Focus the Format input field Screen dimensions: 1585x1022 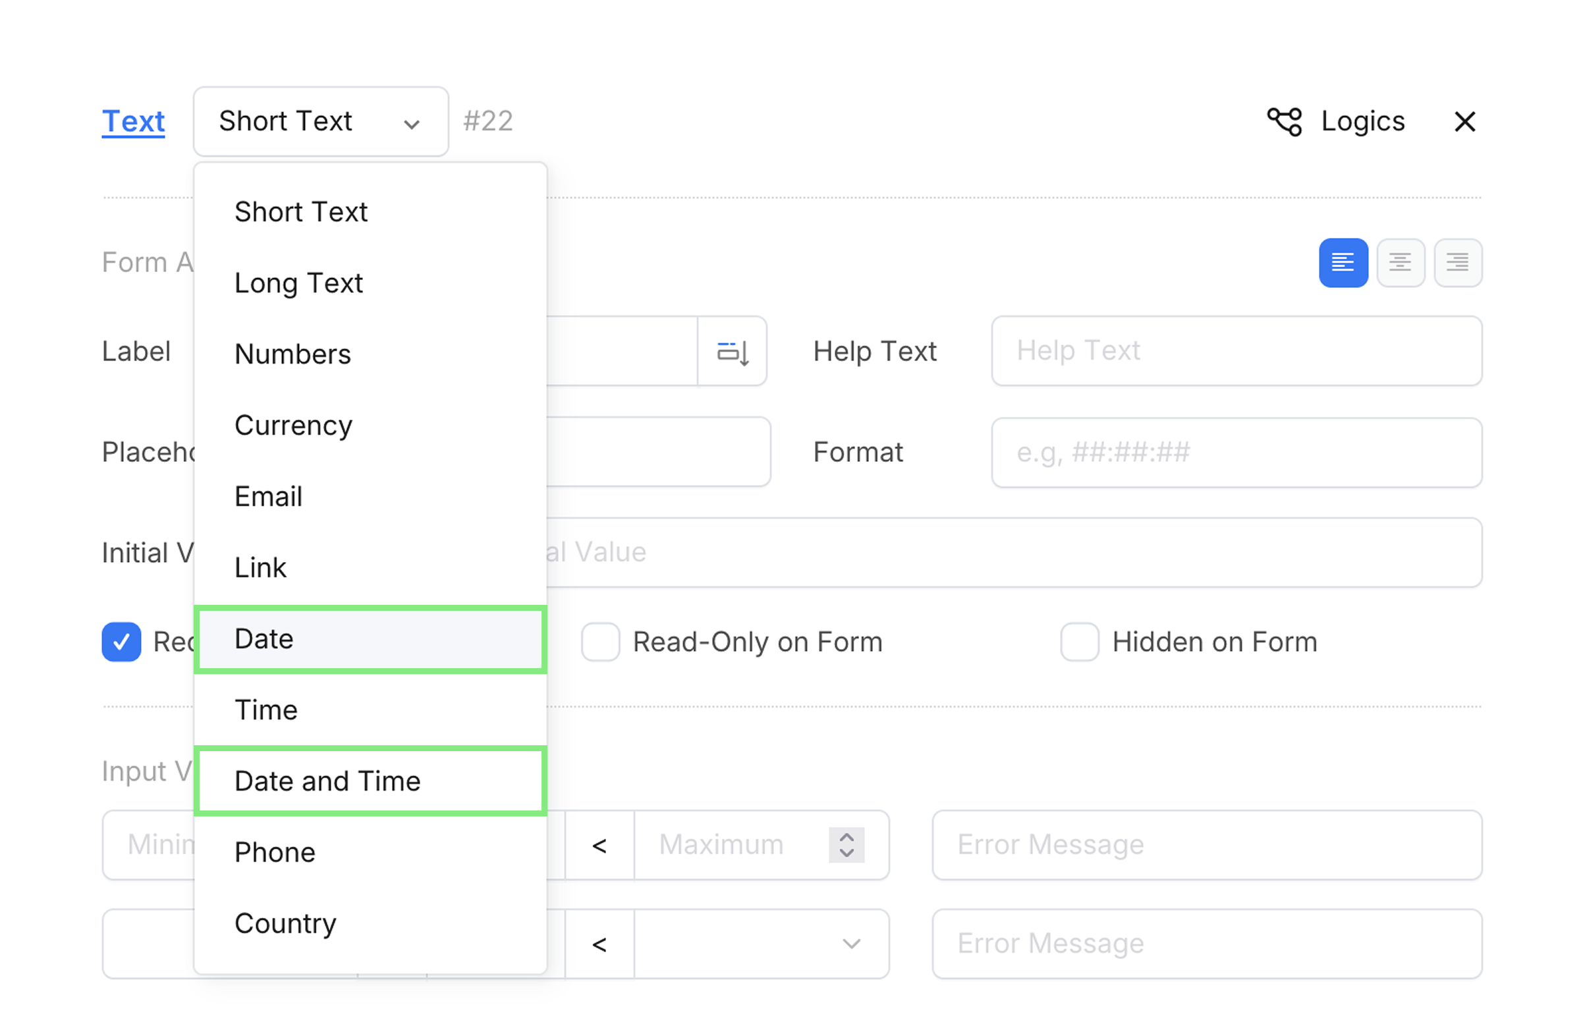[x=1236, y=453]
